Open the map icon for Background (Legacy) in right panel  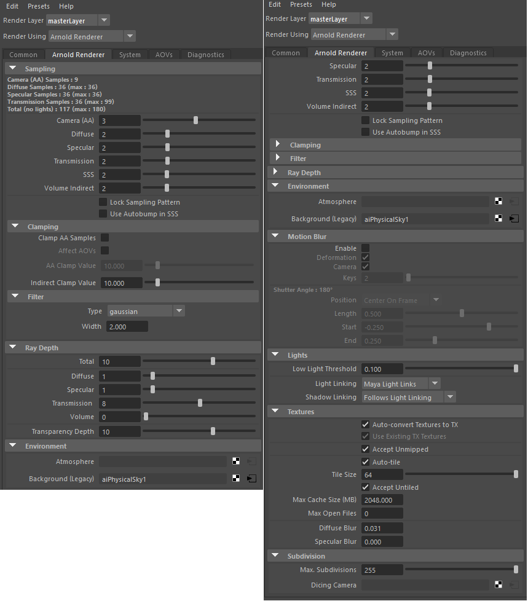(498, 218)
